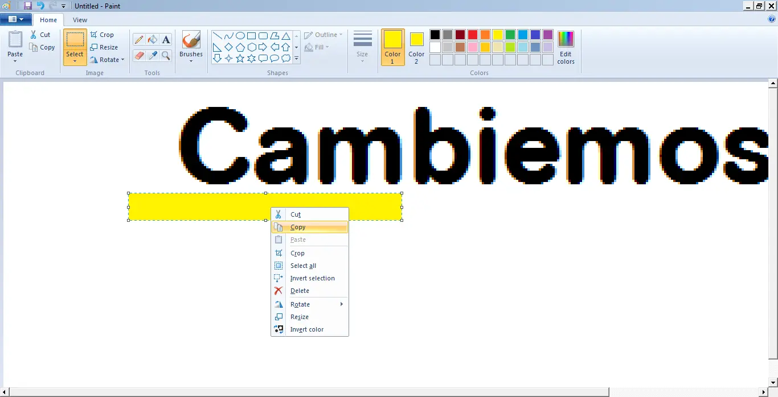Choose the Down arrow shape
This screenshot has height=397, width=778.
[217, 58]
